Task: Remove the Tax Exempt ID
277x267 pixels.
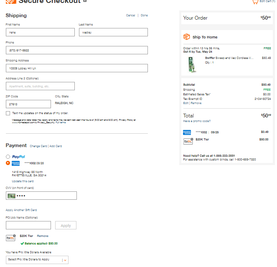Action: click(196, 103)
